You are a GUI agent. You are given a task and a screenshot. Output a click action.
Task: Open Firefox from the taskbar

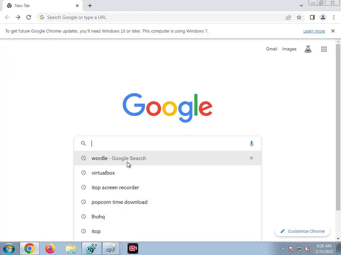click(x=50, y=248)
